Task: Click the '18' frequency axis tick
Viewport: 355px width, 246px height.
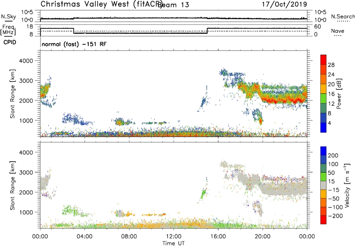Action: tap(30, 27)
